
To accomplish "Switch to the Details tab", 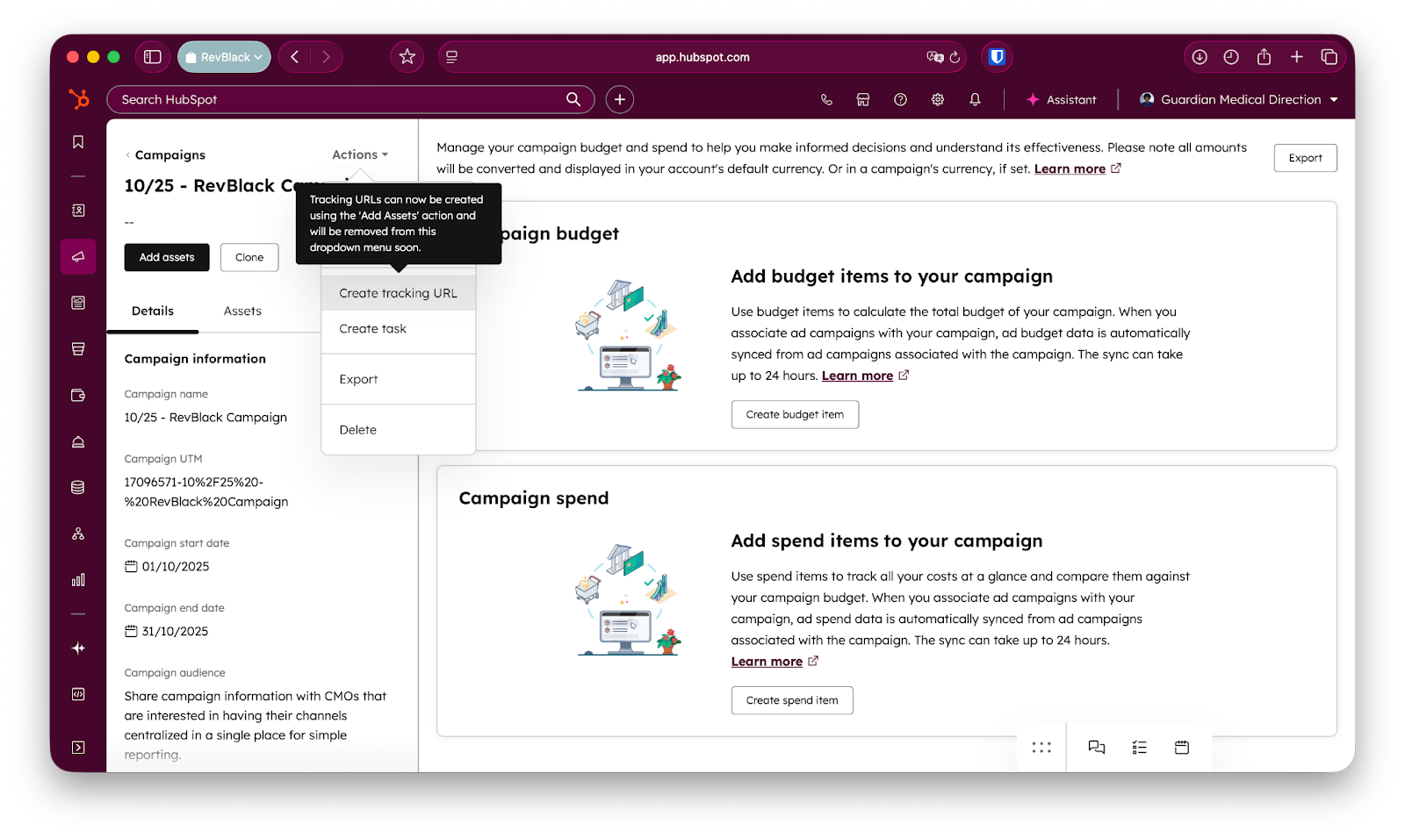I will [x=153, y=311].
